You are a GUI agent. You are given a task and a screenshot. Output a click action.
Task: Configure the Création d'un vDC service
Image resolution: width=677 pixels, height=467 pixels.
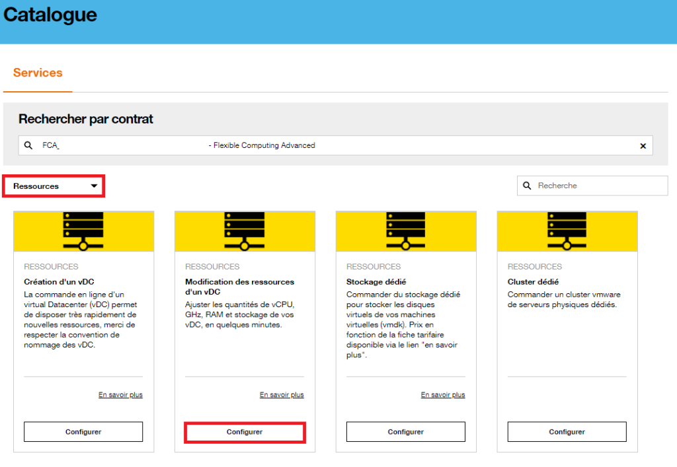(83, 431)
